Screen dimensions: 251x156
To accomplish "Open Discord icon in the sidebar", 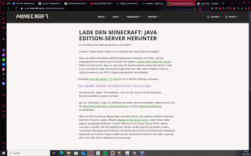I will click(x=3, y=84).
